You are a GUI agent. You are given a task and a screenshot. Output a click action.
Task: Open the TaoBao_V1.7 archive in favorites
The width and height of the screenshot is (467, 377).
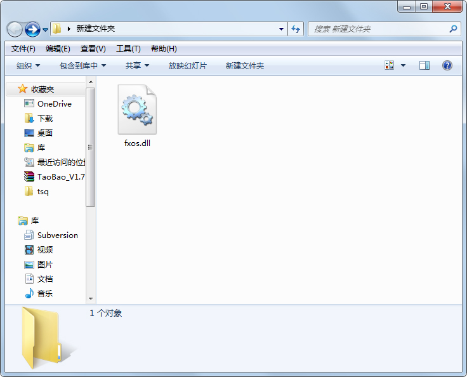60,176
